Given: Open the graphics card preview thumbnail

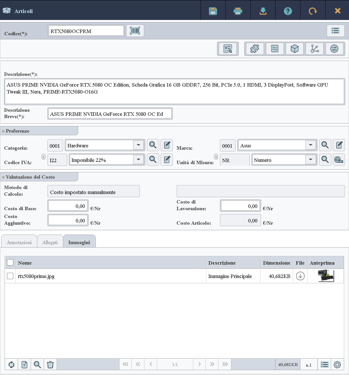Looking at the screenshot, I should point(326,276).
